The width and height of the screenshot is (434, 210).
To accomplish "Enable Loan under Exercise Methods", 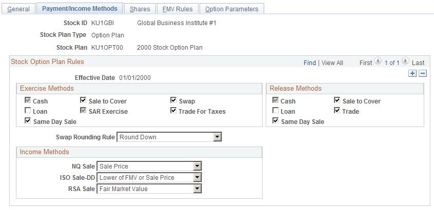I will 28,111.
